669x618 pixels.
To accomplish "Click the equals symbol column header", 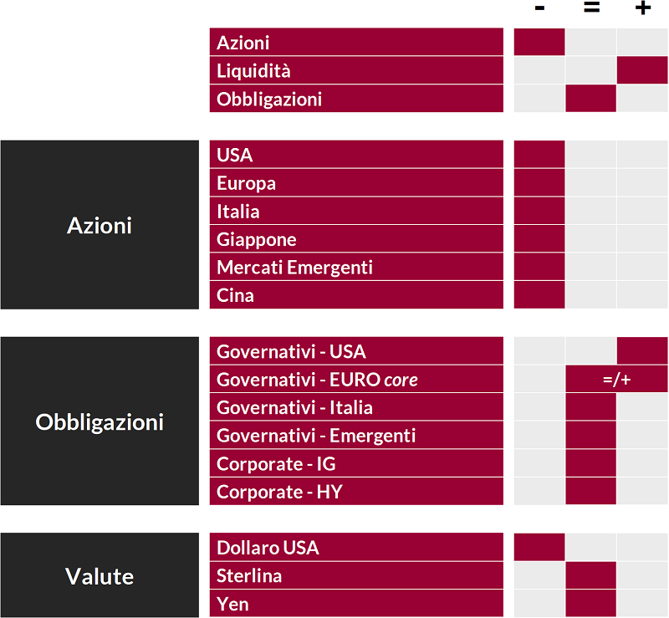I will pyautogui.click(x=591, y=8).
